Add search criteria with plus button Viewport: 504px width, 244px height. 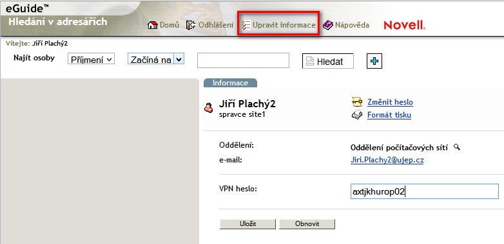point(374,61)
